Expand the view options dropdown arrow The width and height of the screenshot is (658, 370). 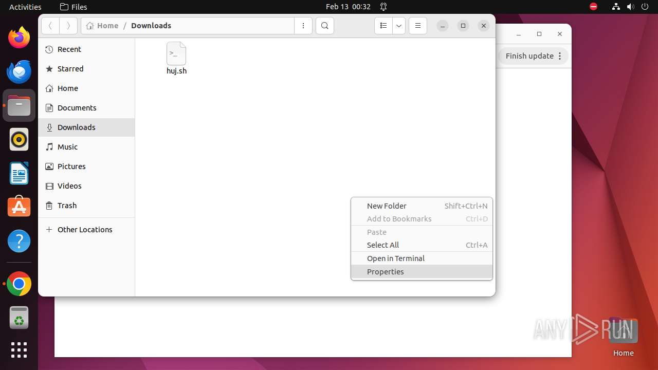[399, 26]
